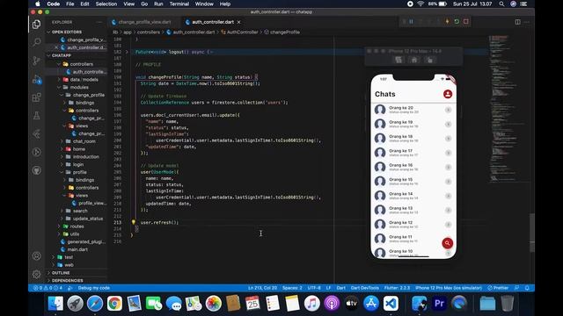Open Premiere Pro from the Dock
Viewport: 563px width, 316px height.
pos(439,304)
